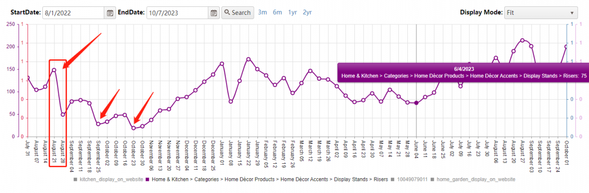Select the 3m range link

262,12
